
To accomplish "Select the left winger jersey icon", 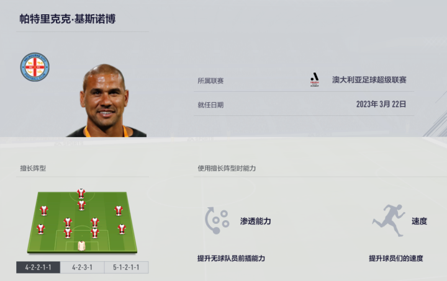I will coord(43,211).
